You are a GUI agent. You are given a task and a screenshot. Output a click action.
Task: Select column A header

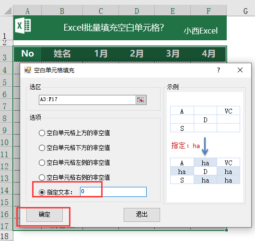tap(27, 11)
